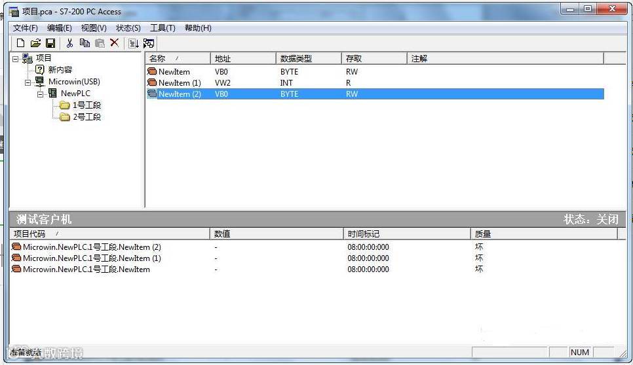This screenshot has height=365, width=633.
Task: Collapse the NewPLC tree node
Action: tap(41, 94)
